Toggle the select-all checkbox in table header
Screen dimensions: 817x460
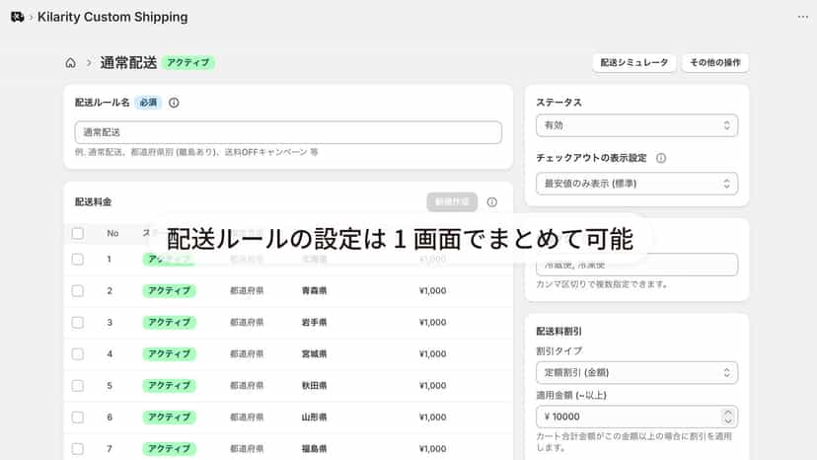(x=78, y=233)
